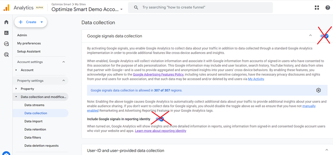Click the Create button
Screen dimensions: 333x155
[30, 22]
